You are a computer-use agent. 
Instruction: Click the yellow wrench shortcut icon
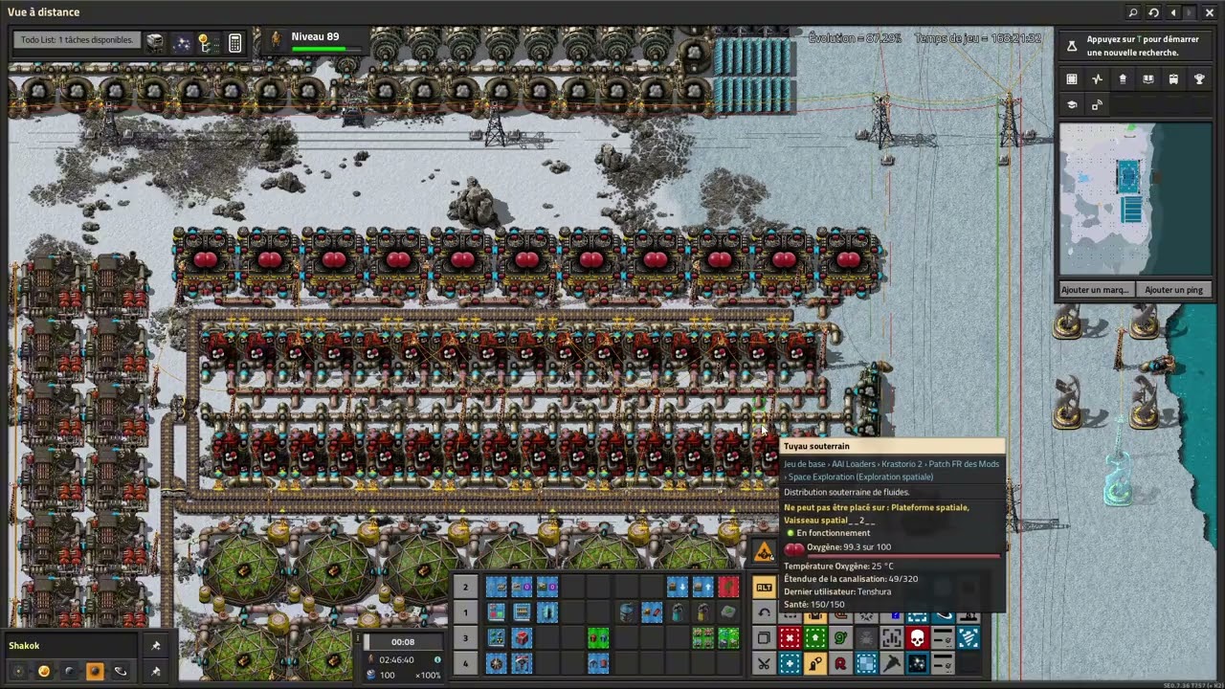coord(815,662)
